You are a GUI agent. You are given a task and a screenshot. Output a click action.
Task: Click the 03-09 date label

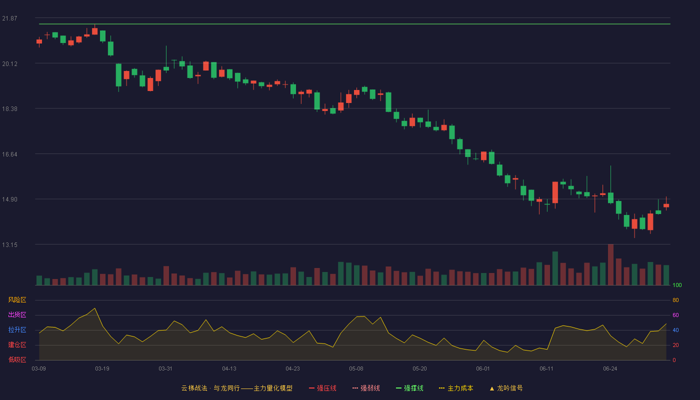click(39, 368)
